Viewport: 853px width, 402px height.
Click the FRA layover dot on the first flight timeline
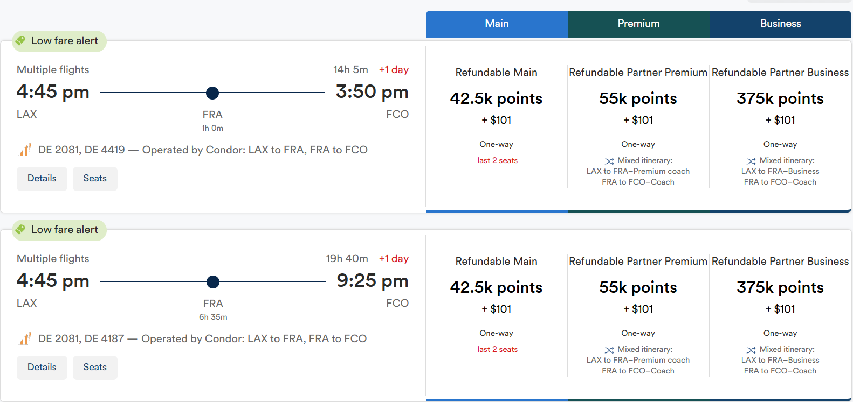click(x=212, y=93)
